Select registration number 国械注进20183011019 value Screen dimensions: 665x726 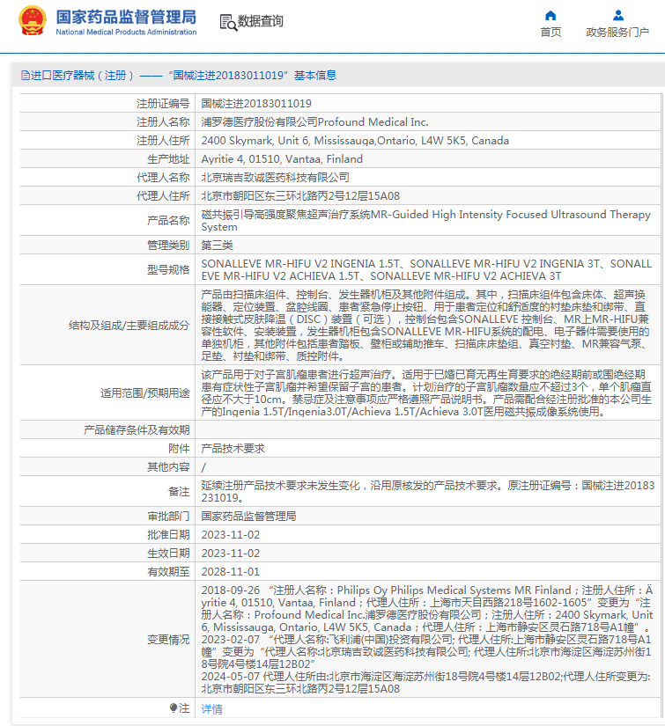tap(256, 103)
